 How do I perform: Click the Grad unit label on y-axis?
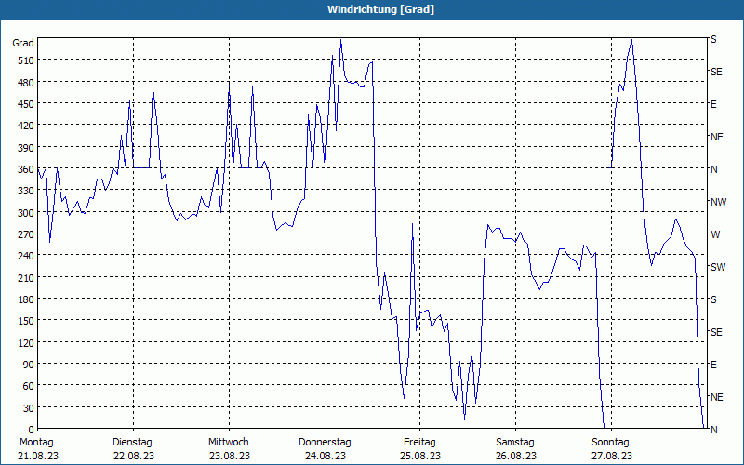[23, 43]
